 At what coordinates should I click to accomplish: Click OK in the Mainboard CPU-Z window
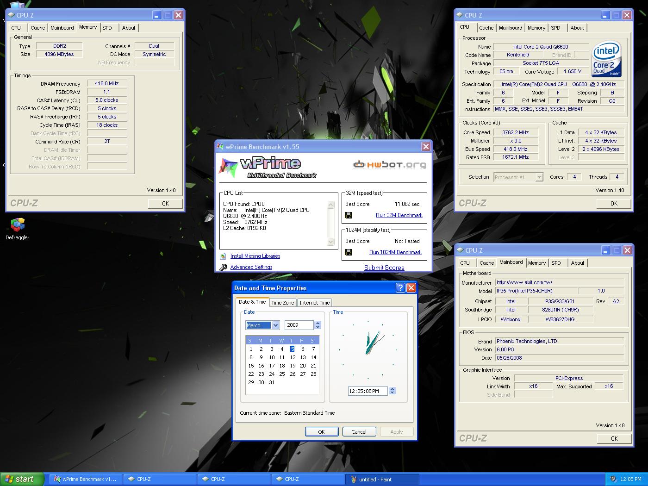pyautogui.click(x=614, y=439)
